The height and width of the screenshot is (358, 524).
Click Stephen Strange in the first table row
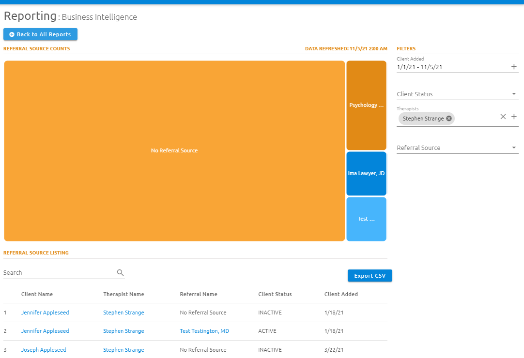coord(123,312)
